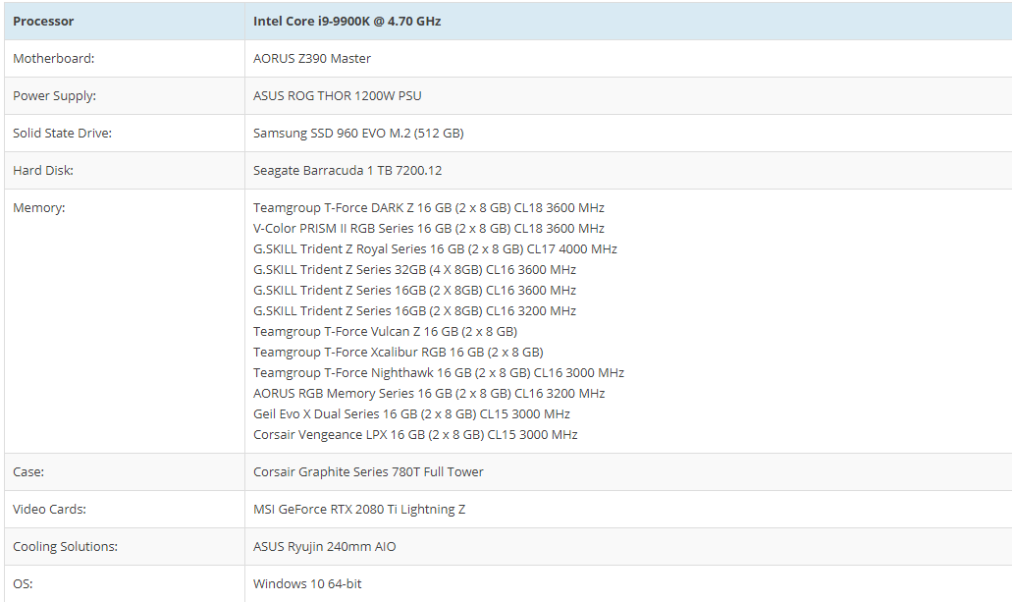Click MSI GeForce RTX 2080 Ti entry
This screenshot has height=602, width=1012.
pos(359,509)
